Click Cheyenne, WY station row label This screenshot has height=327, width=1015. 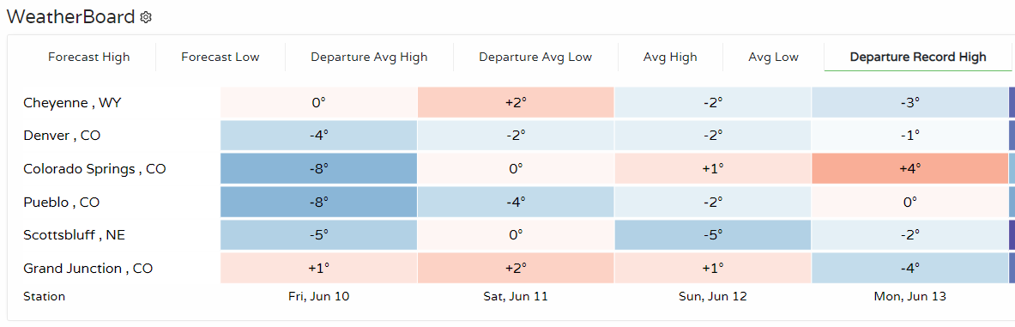coord(71,102)
